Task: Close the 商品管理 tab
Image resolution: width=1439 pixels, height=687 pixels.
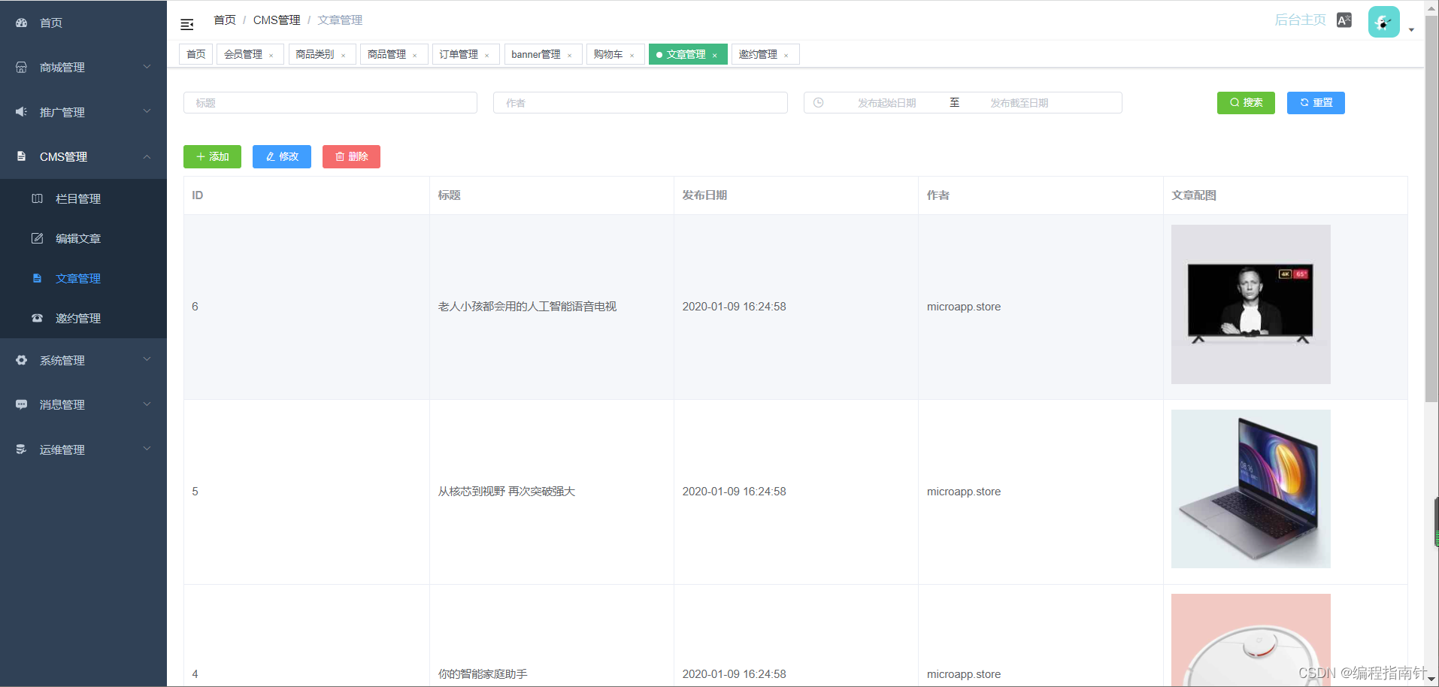Action: 415,55
